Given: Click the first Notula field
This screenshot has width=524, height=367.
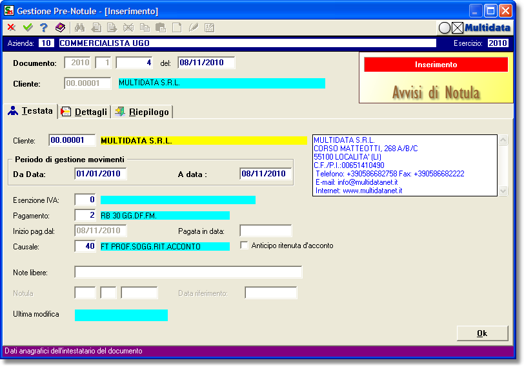Looking at the screenshot, I should 85,293.
